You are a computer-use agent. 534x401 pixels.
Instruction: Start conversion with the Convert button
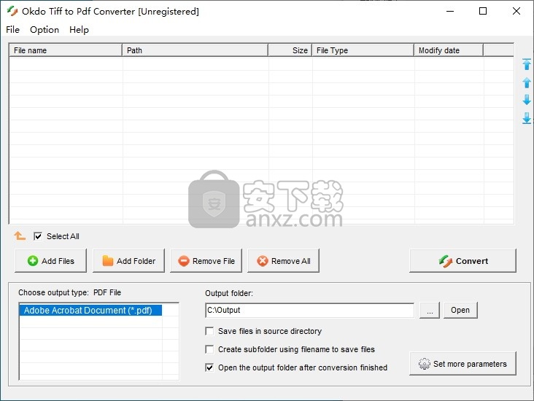coord(463,261)
